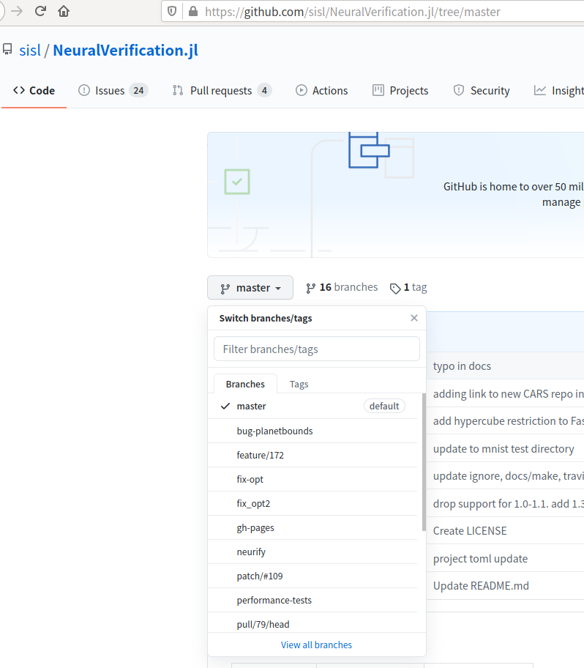The image size is (584, 668).
Task: Click the browser URL address bar
Action: (353, 12)
